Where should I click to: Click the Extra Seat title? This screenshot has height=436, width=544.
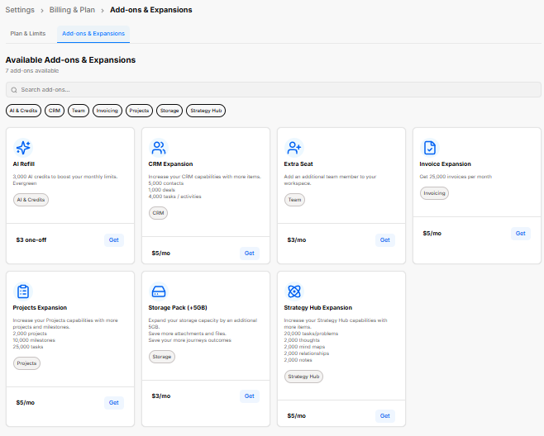point(298,164)
